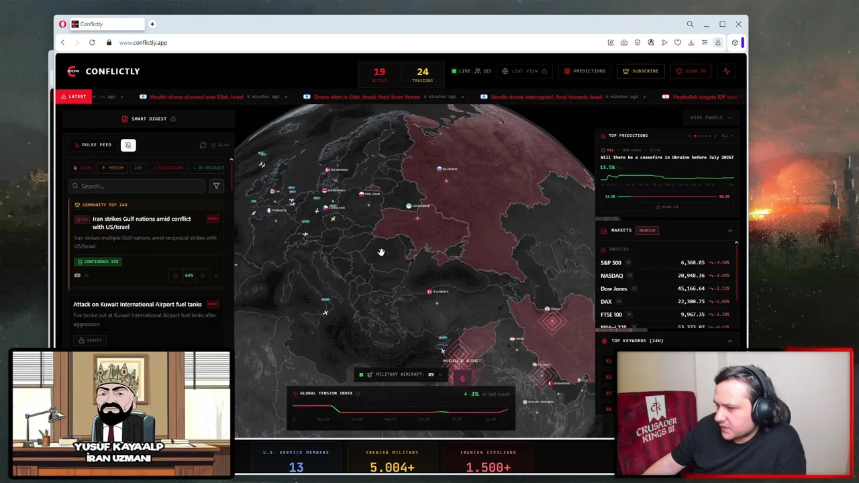This screenshot has width=859, height=483.
Task: Click the BEARISH market sentiment badge
Action: pos(647,231)
